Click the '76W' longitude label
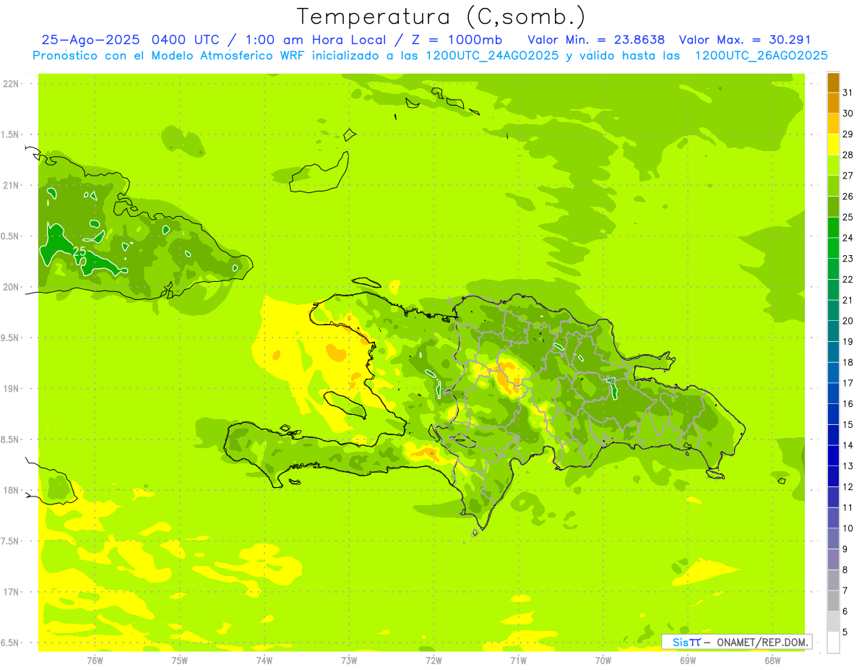The width and height of the screenshot is (867, 670). (x=95, y=660)
